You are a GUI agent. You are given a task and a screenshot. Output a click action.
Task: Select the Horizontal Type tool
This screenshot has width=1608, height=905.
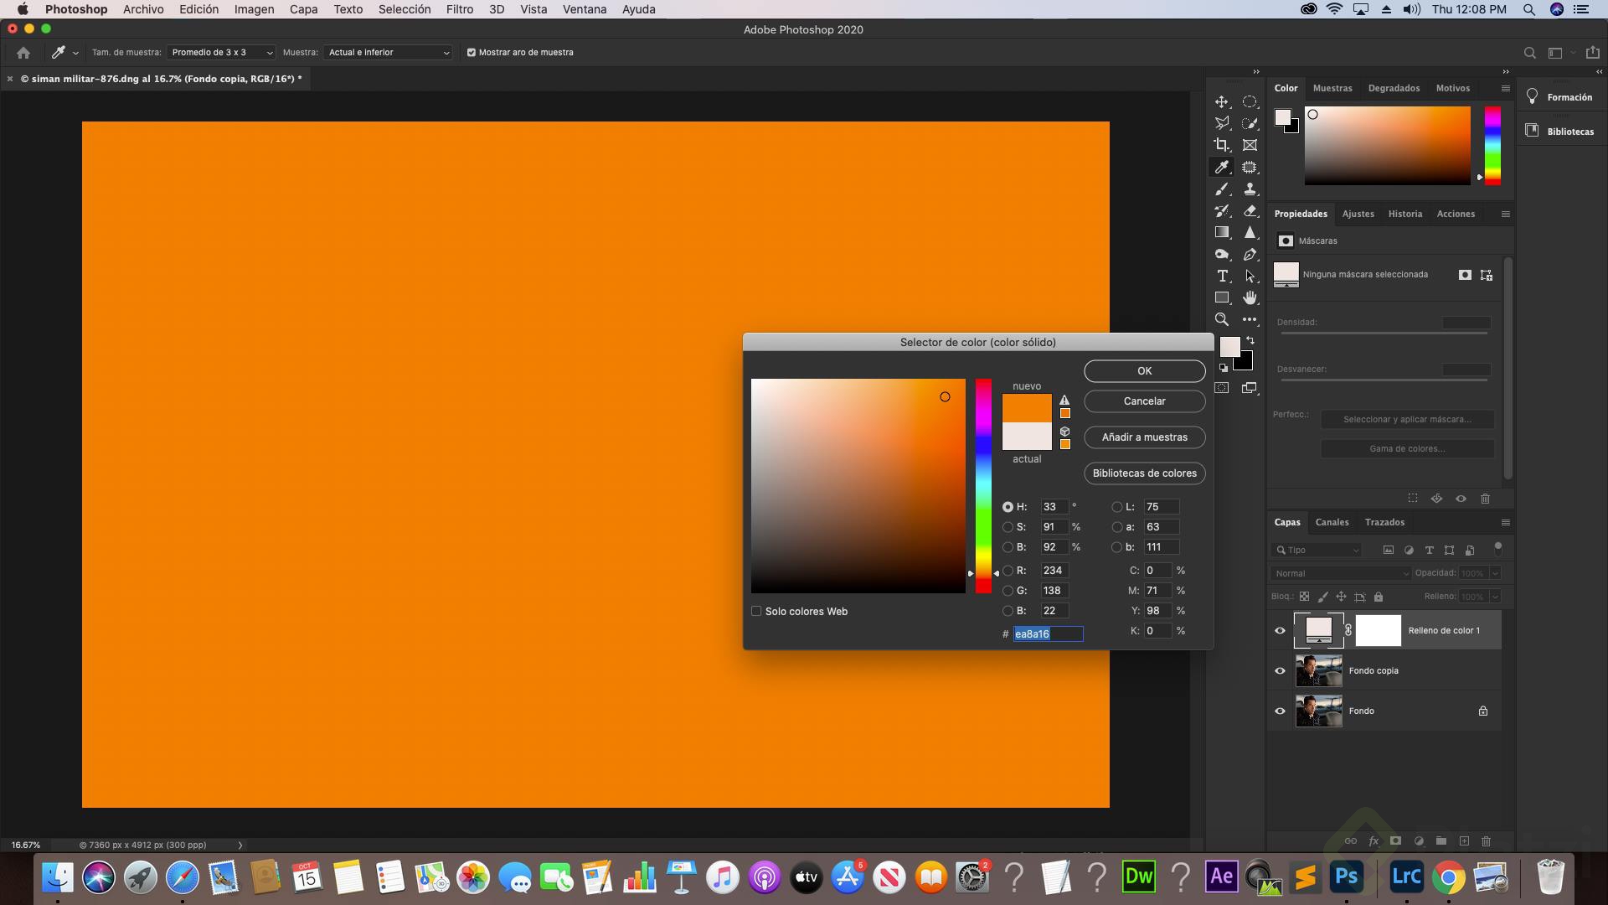coord(1222,277)
